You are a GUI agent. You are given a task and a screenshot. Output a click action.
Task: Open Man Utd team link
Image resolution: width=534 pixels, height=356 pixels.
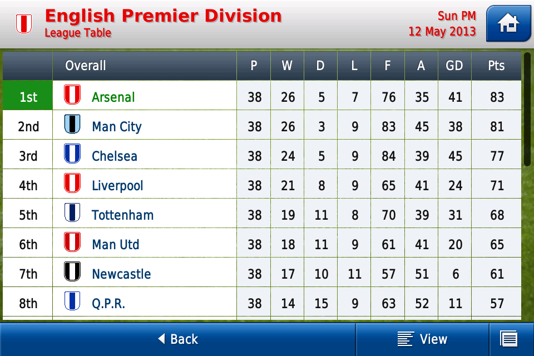click(x=116, y=245)
